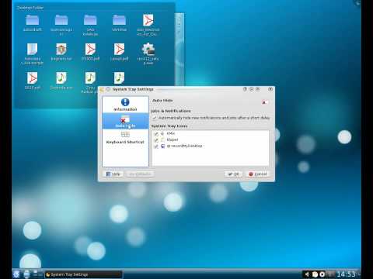373x279 pixels.
Task: Select the Klipper entry text
Action: (x=173, y=139)
